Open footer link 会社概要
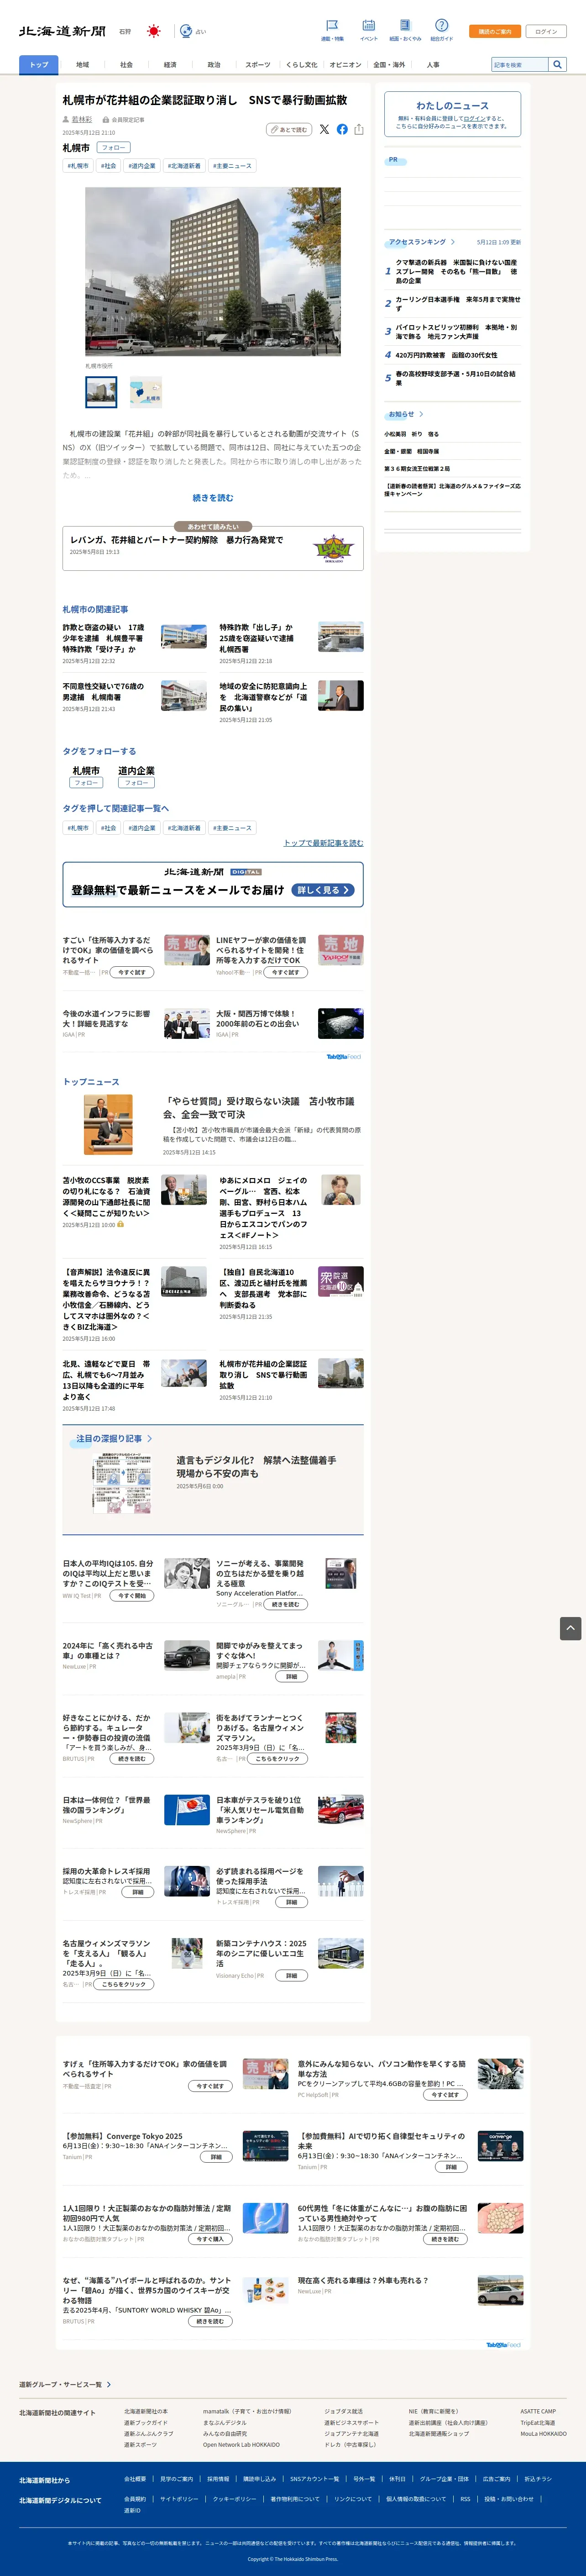The image size is (586, 2576). (x=135, y=2479)
